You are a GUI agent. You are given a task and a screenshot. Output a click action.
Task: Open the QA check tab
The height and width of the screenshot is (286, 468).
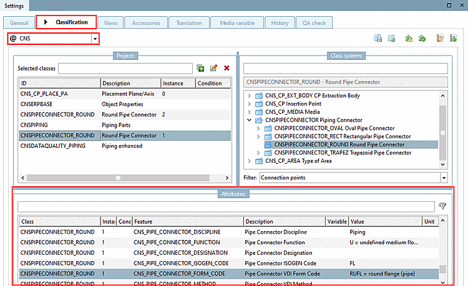314,23
